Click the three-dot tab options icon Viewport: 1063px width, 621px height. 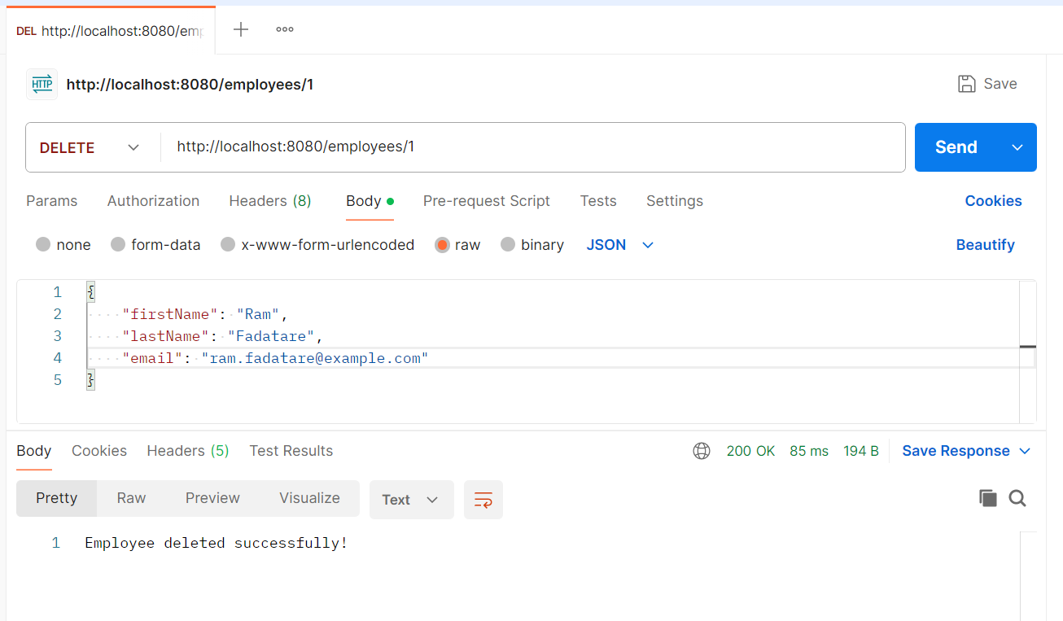pos(284,29)
